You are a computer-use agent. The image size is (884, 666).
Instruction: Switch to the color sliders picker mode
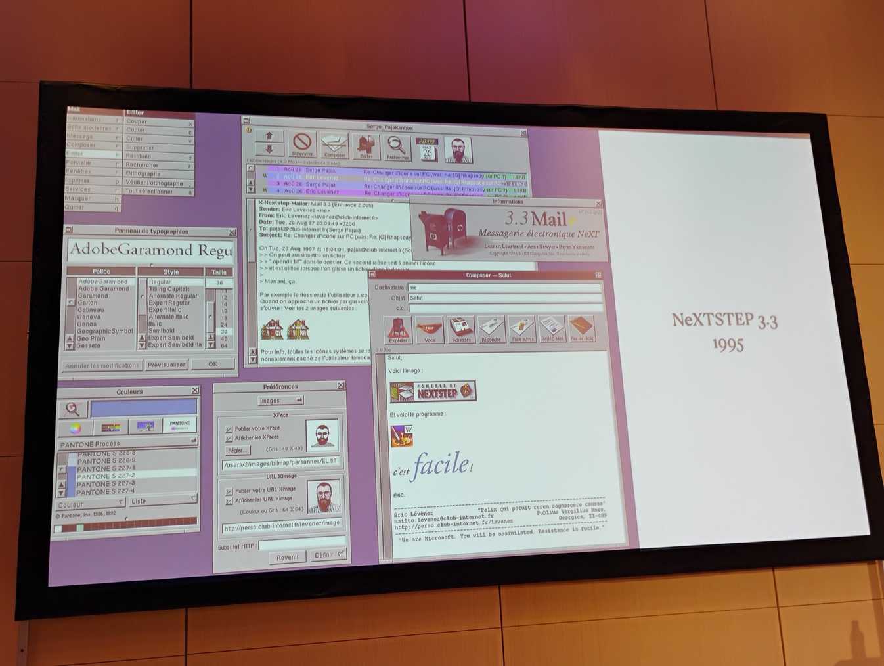[110, 428]
